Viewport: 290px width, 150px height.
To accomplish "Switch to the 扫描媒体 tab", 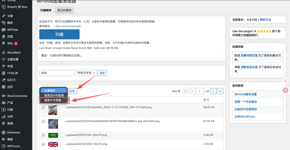I will [46, 10].
